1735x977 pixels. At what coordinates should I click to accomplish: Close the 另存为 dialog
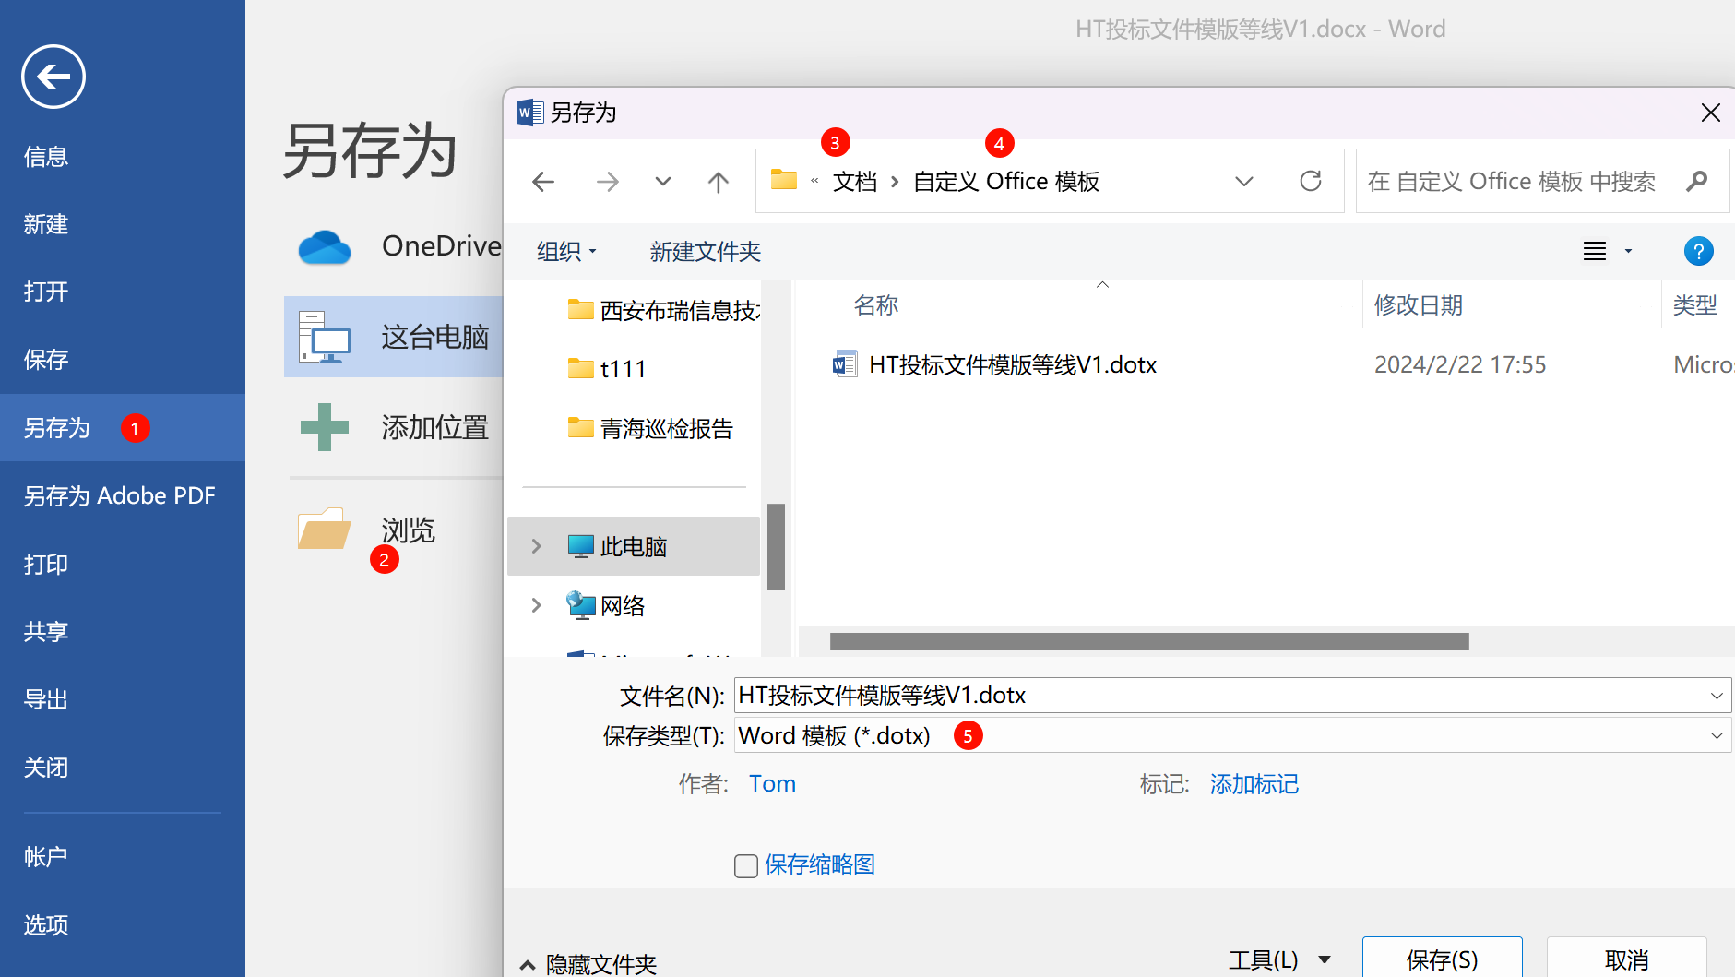(1711, 113)
